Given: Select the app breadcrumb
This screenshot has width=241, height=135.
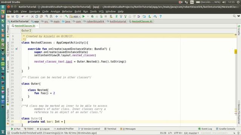Looking at the screenshot, I should pyautogui.click(x=35, y=21).
